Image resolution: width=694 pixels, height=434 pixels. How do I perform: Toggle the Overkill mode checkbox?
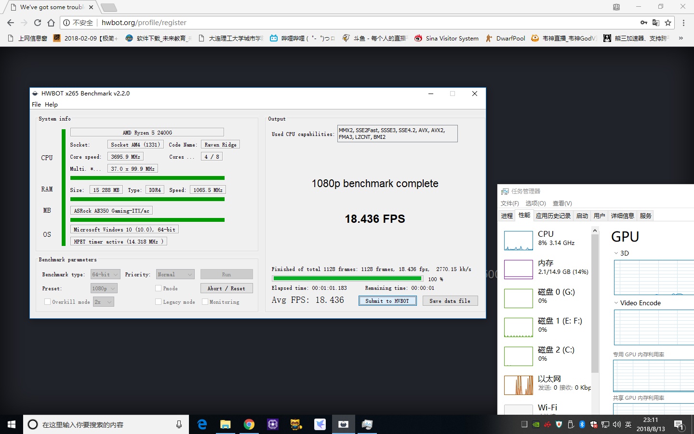[x=47, y=302]
